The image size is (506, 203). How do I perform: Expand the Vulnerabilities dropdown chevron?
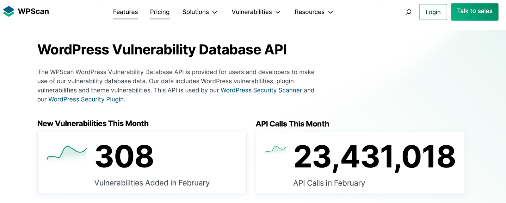278,12
